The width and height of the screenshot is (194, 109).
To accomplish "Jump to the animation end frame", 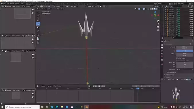I will point(104,86).
